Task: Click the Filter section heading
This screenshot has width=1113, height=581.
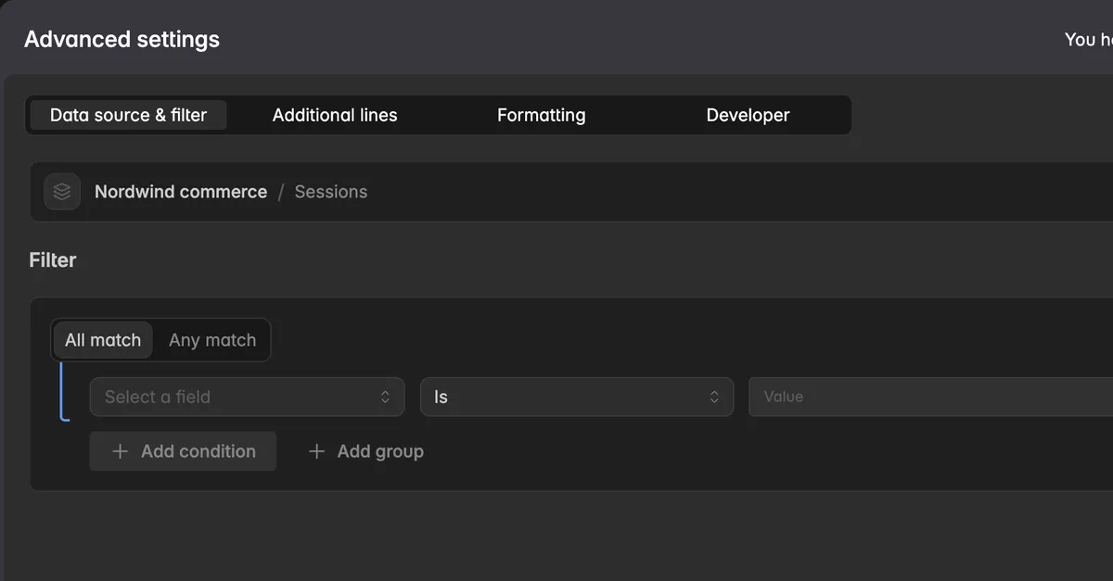Action: (x=53, y=260)
